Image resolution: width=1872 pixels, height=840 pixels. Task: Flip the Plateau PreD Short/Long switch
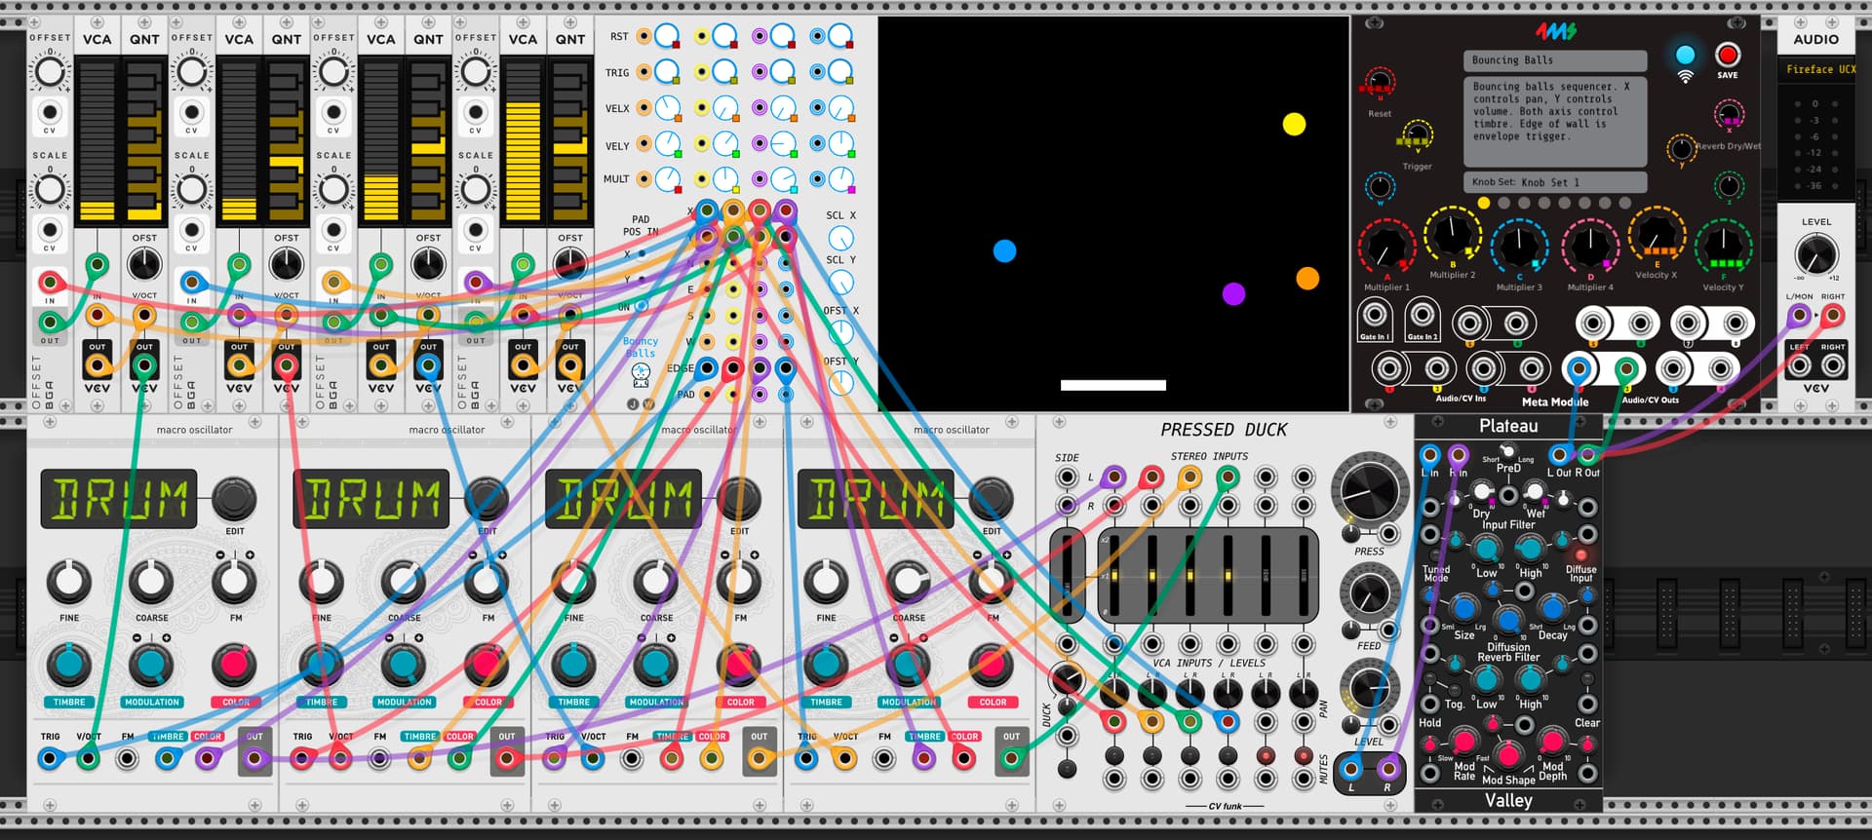tap(1508, 451)
